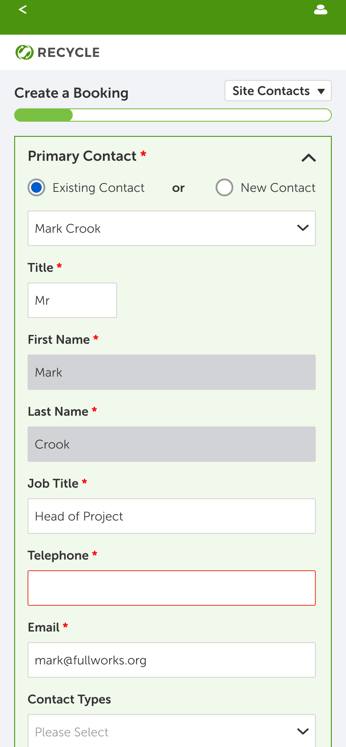Open the user profile icon
Viewport: 346px width, 747px height.
point(321,10)
